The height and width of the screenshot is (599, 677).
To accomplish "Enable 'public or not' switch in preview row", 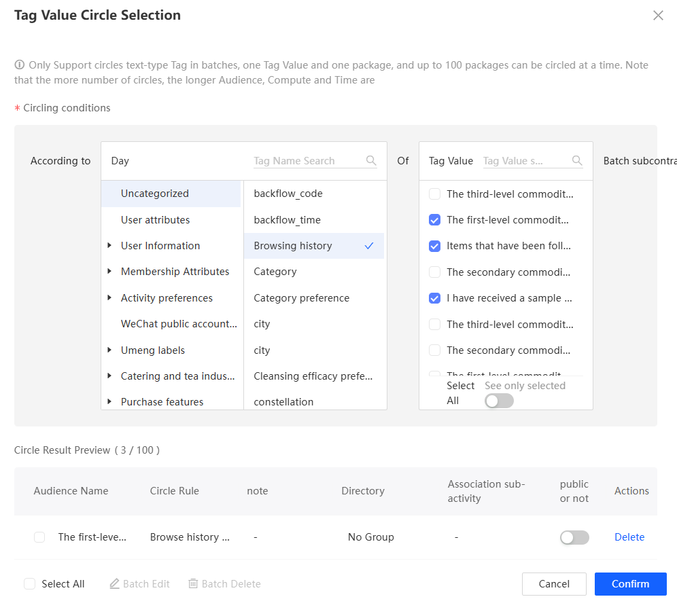I will (x=574, y=537).
